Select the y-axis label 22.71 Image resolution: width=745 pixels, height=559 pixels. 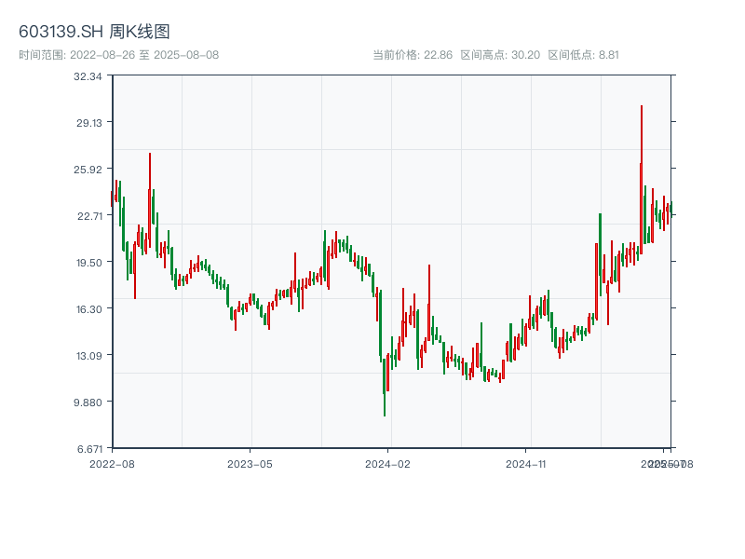89,216
